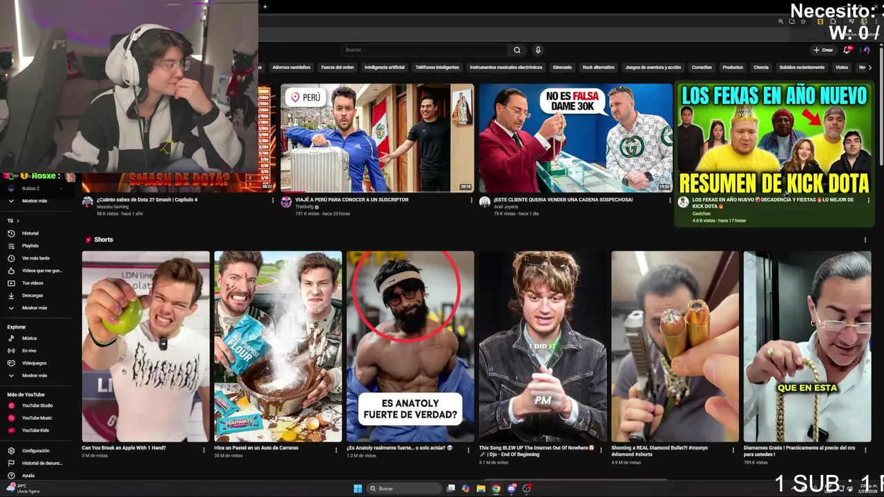Open options for Pastel en Auto short

pos(336,450)
